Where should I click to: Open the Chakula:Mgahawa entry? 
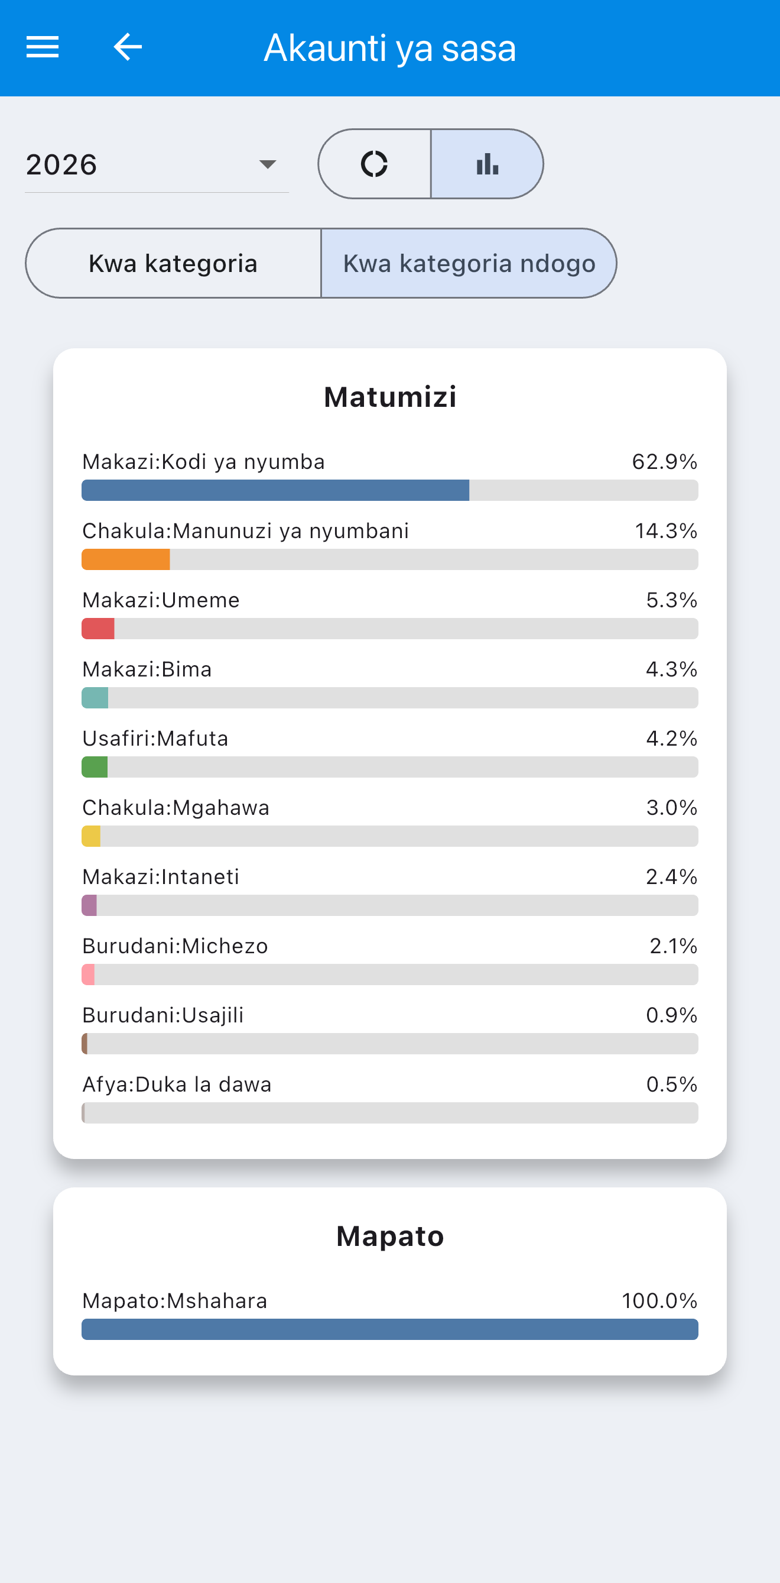pyautogui.click(x=390, y=822)
